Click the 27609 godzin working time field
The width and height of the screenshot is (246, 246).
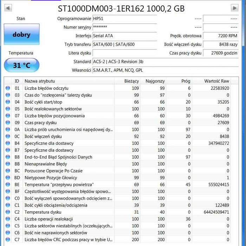pos(221,53)
